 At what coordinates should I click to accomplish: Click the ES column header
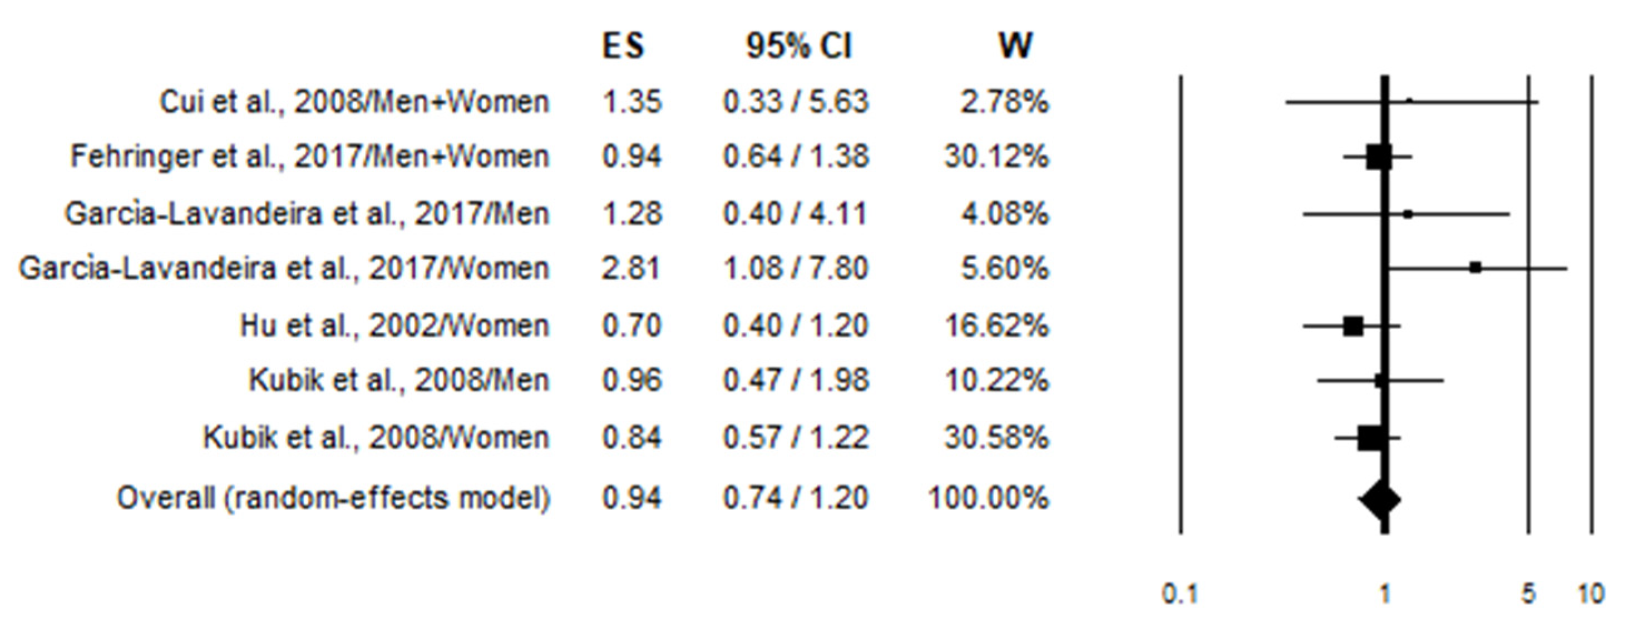click(x=623, y=46)
